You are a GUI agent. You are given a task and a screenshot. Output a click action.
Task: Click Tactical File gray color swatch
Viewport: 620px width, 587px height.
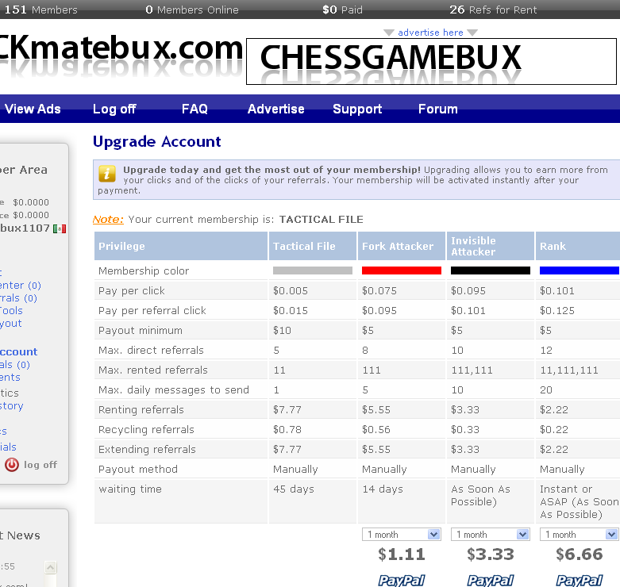point(312,270)
